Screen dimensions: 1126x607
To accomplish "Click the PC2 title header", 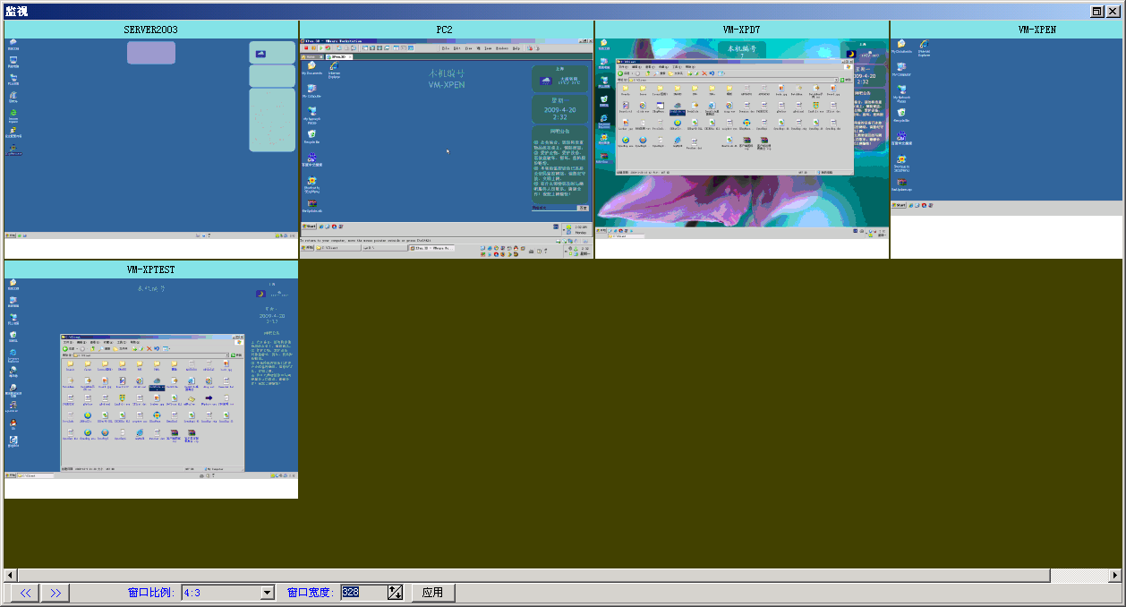I will [445, 30].
